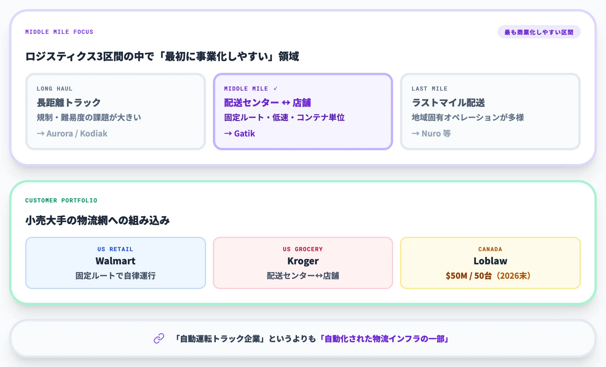Click the chain link icon in bottom banner
Image resolution: width=606 pixels, height=367 pixels.
pyautogui.click(x=159, y=338)
